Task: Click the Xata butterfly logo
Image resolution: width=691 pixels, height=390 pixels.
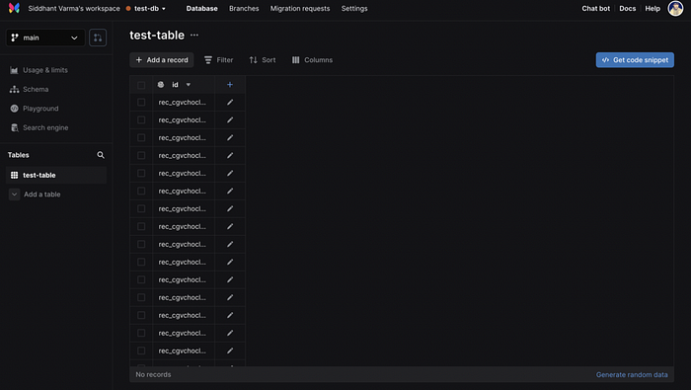Action: click(x=14, y=8)
